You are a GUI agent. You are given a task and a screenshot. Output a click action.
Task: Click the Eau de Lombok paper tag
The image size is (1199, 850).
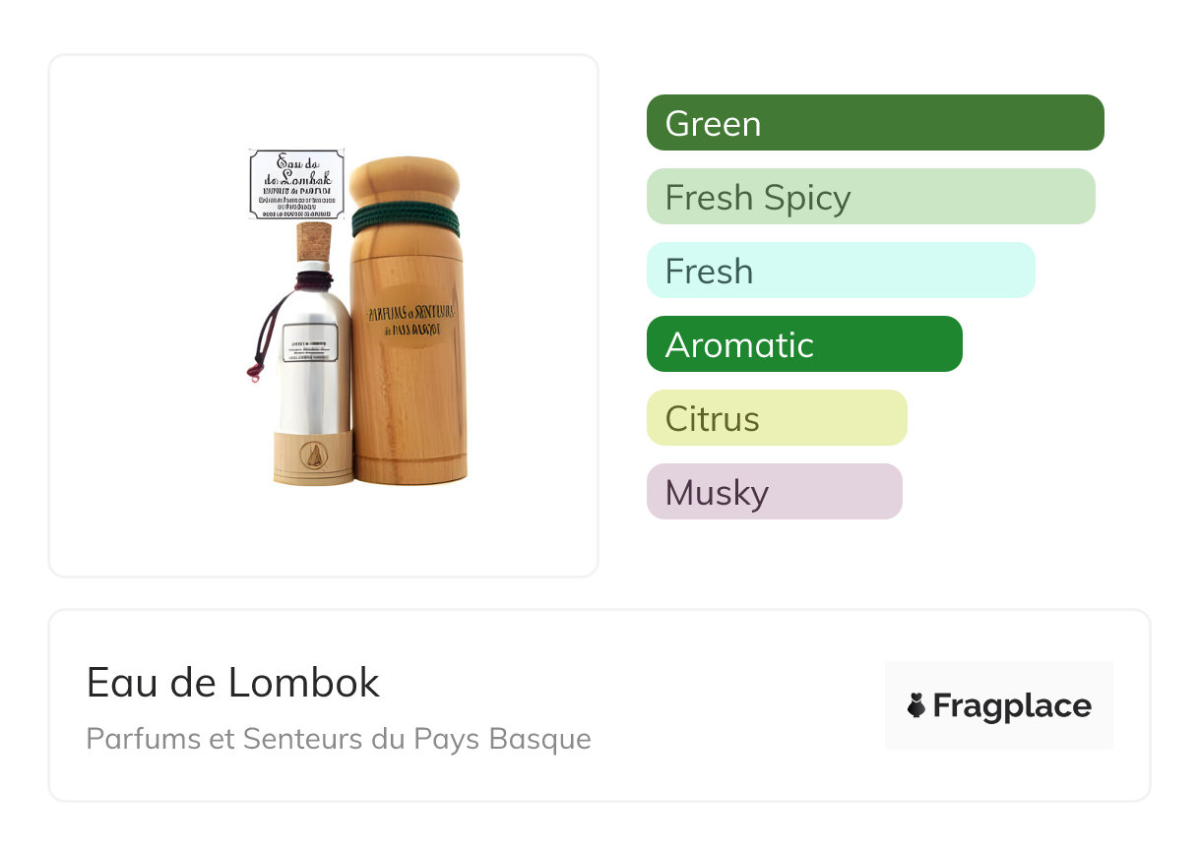click(x=296, y=184)
